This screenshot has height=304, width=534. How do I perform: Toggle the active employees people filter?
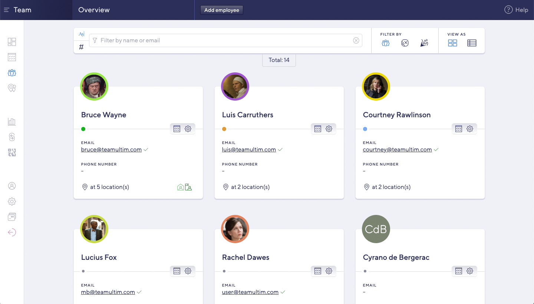click(386, 43)
